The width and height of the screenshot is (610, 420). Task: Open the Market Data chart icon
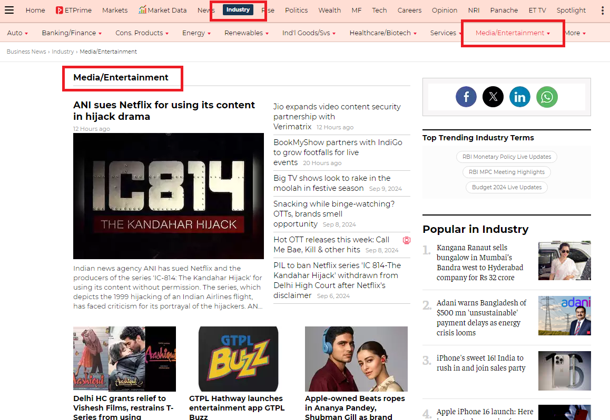[x=142, y=10]
